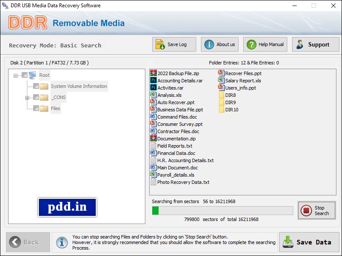This screenshot has width=342, height=256.
Task: Check the System Volume Information checkbox
Action: click(x=35, y=86)
